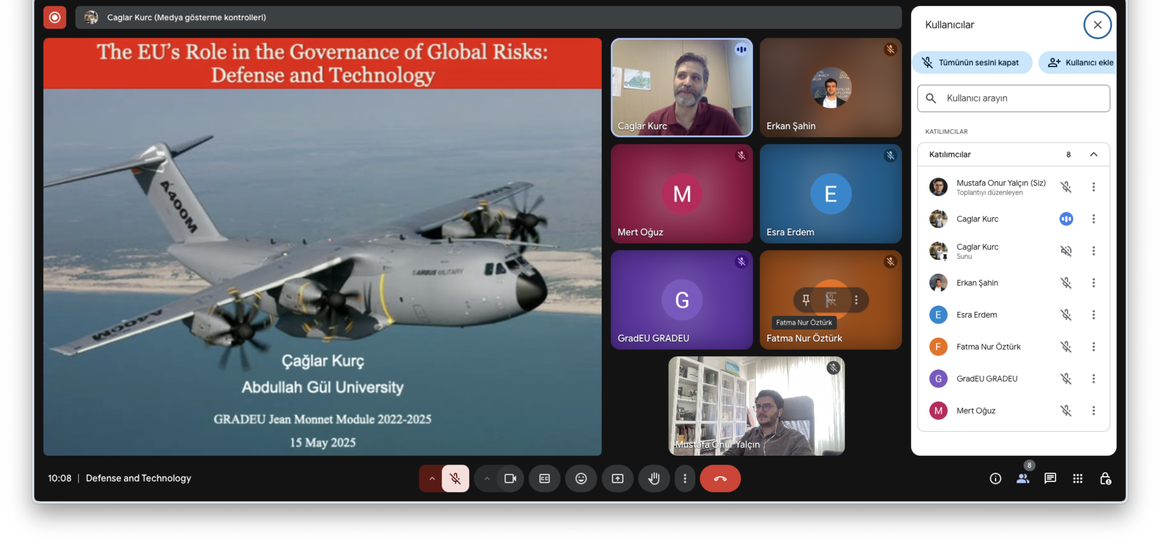Open the activities grid icon

coord(1077,479)
